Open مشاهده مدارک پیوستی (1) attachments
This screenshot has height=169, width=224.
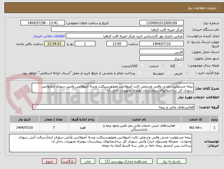[126, 161]
